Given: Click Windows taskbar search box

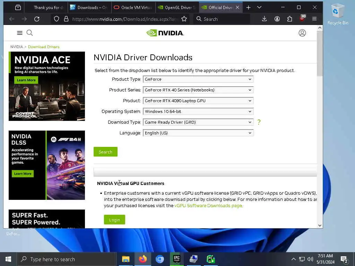Looking at the screenshot, I should tap(67, 259).
